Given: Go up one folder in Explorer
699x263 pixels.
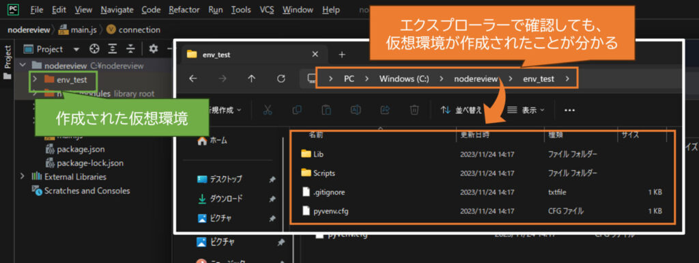Looking at the screenshot, I should point(251,79).
